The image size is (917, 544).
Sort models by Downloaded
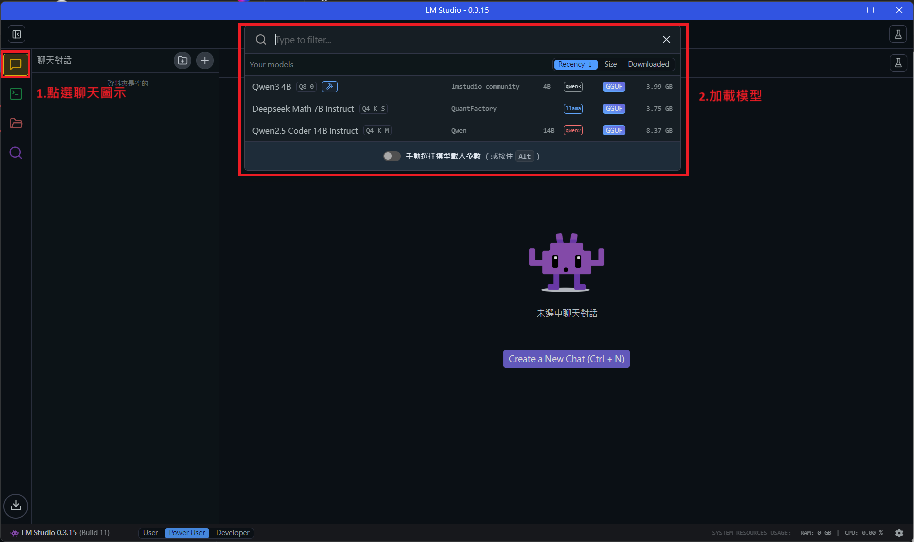pyautogui.click(x=648, y=64)
